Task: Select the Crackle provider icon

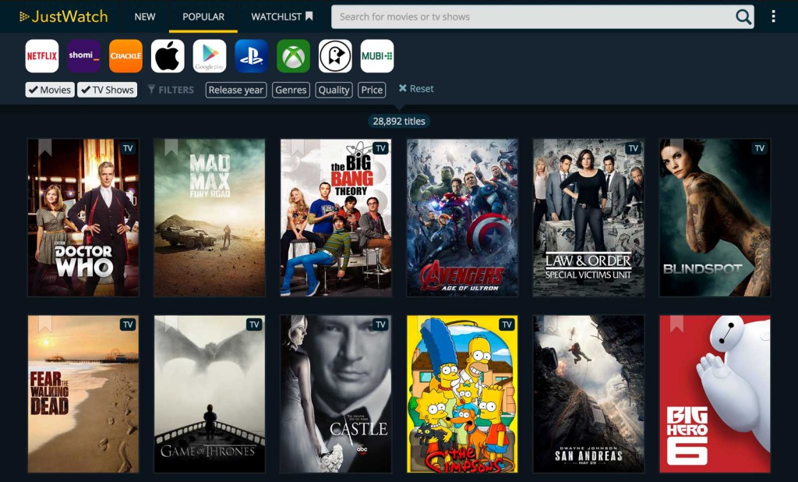Action: (x=125, y=56)
